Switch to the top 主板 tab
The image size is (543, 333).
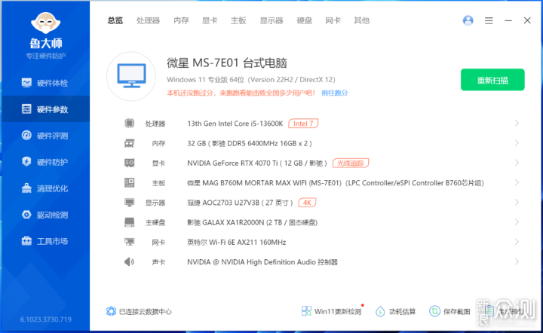click(x=238, y=21)
